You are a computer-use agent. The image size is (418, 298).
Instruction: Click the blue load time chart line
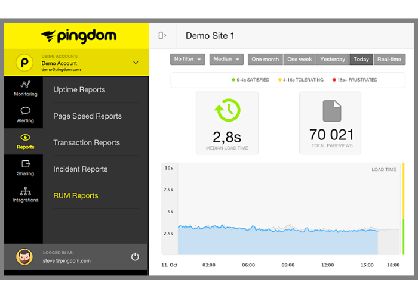278,229
